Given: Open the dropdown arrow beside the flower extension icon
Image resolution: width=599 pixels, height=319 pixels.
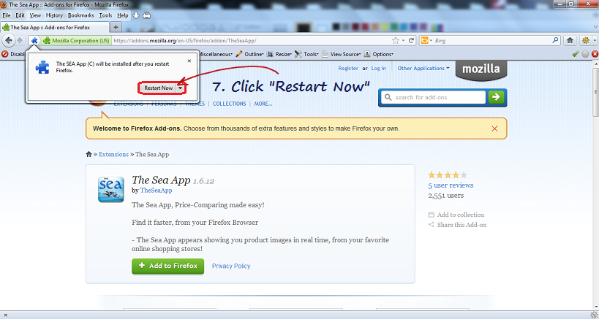Looking at the screenshot, I should [594, 40].
